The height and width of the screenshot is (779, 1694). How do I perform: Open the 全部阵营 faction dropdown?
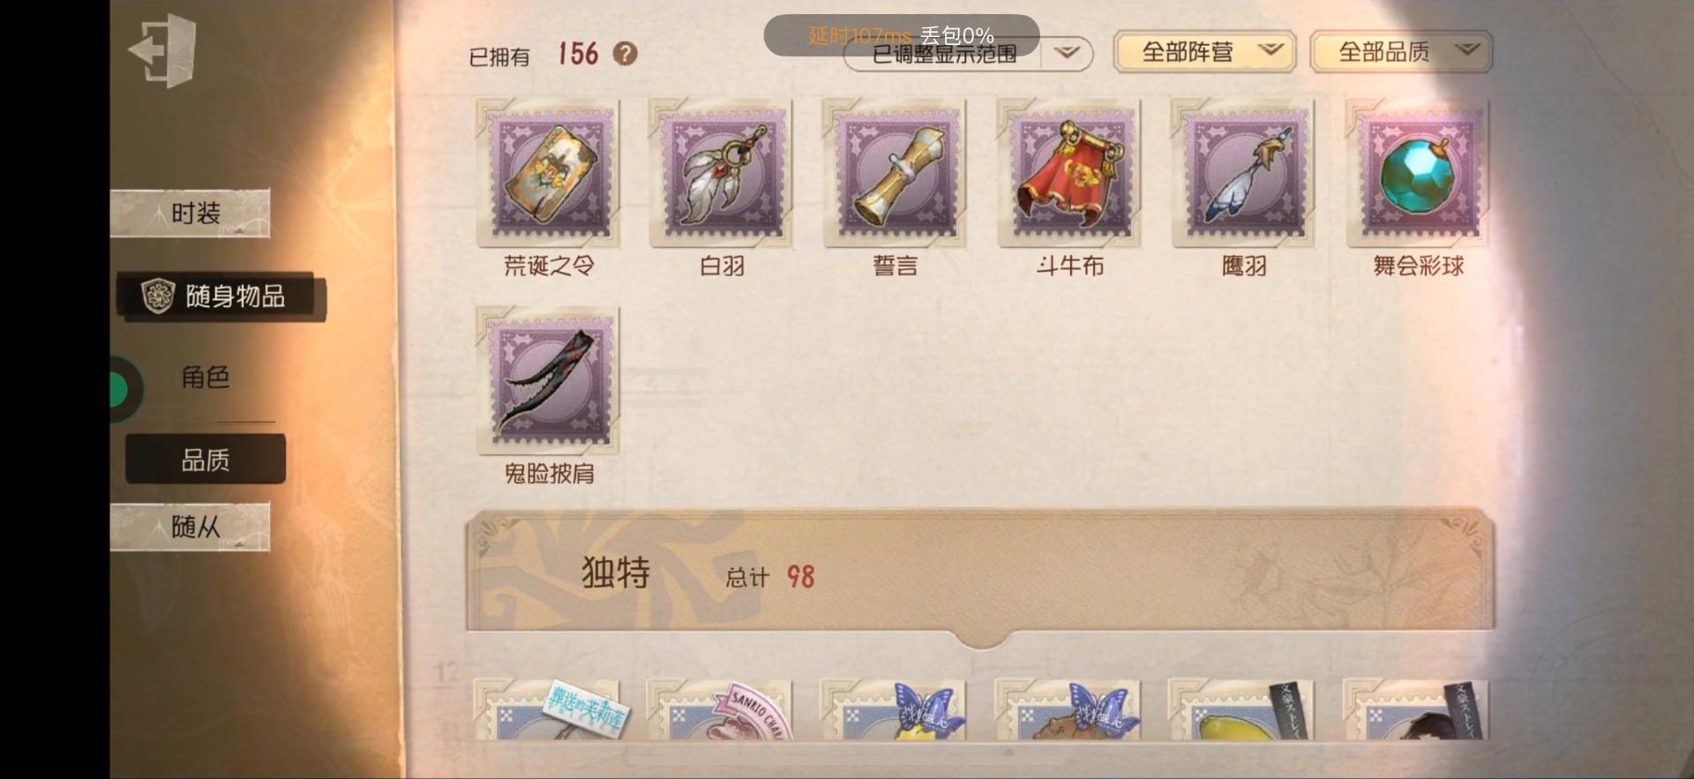1205,52
